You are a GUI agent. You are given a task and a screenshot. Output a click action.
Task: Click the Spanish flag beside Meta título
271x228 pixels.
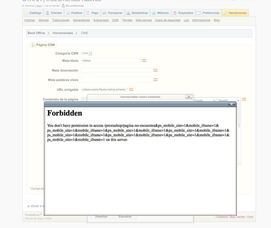point(144,61)
